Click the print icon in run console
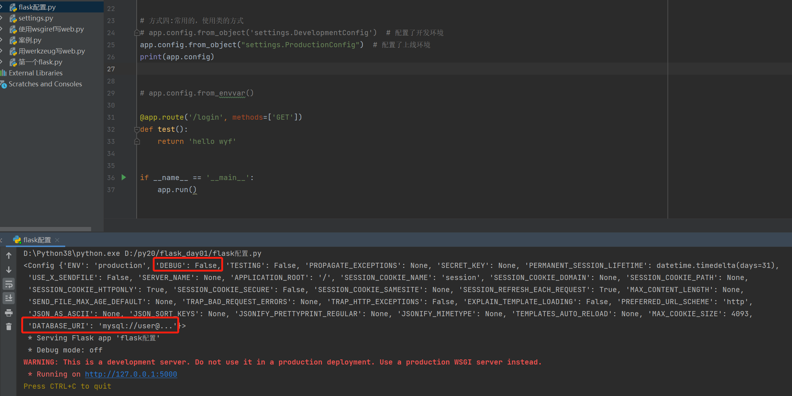Image resolution: width=792 pixels, height=396 pixels. point(9,313)
